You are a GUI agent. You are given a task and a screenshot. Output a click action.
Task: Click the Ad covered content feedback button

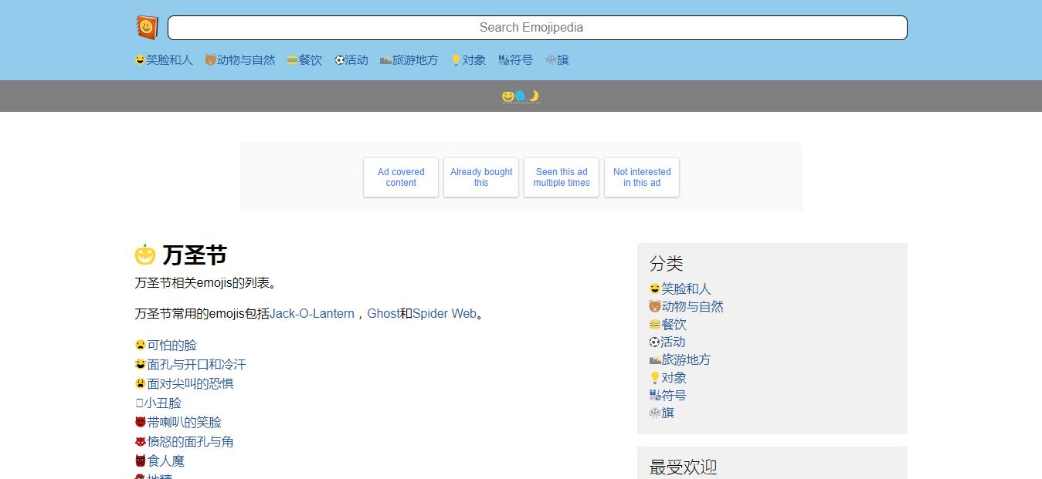click(400, 177)
